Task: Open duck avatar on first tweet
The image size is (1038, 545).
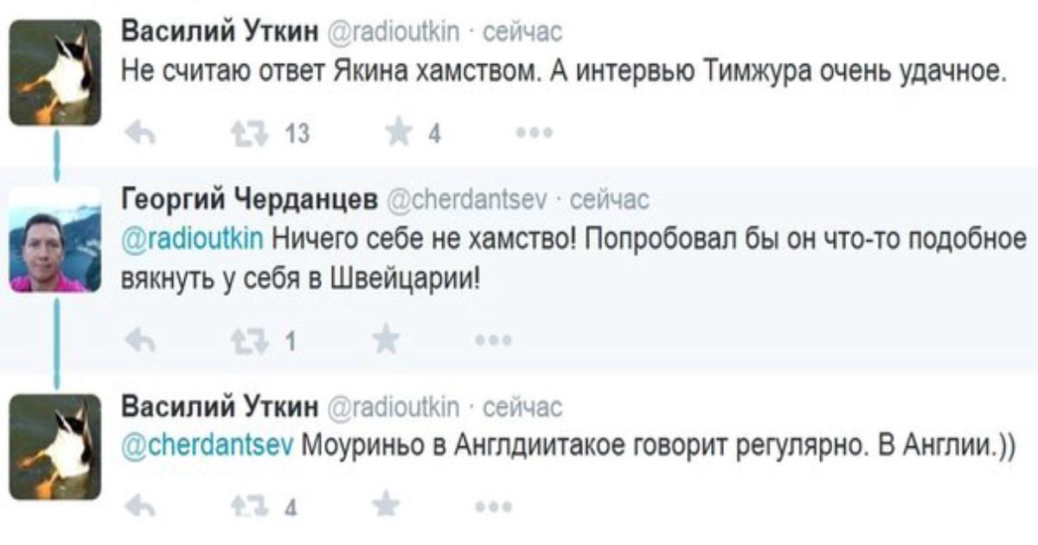Action: [54, 74]
